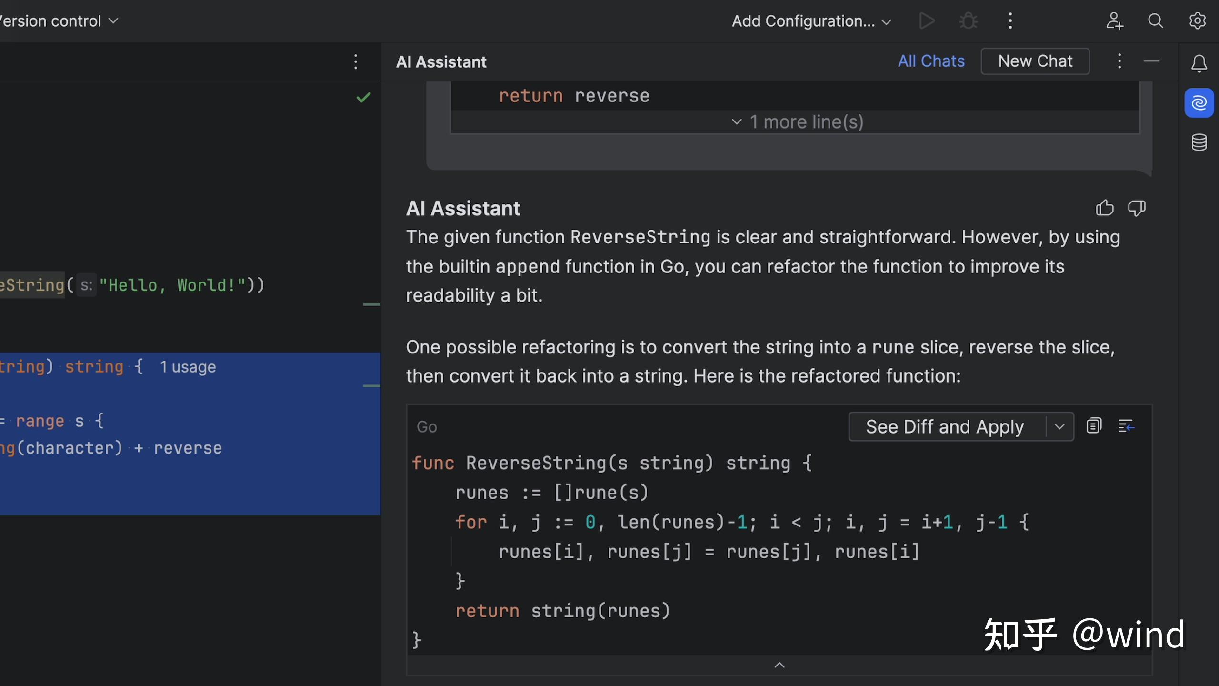This screenshot has width=1219, height=686.
Task: Open the main toolbar more actions menu
Action: pos(1010,20)
